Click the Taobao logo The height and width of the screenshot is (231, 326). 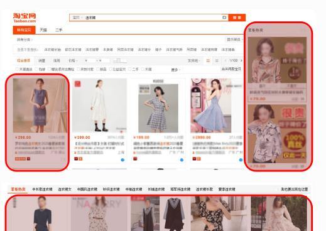click(x=24, y=18)
